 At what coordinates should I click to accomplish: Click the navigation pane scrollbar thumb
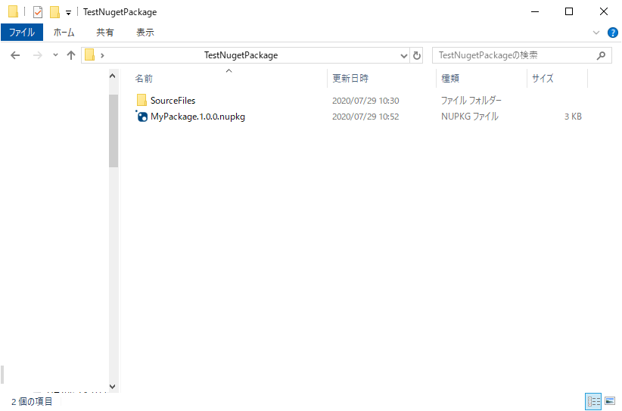point(114,131)
